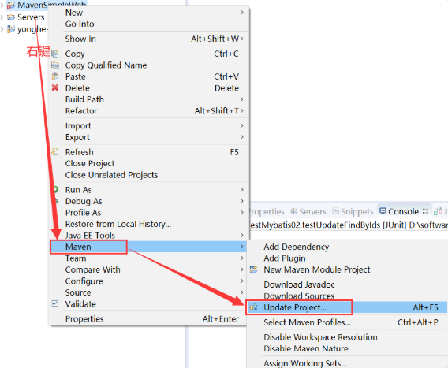
Task: Switch to the Properties tab
Action: 267,211
